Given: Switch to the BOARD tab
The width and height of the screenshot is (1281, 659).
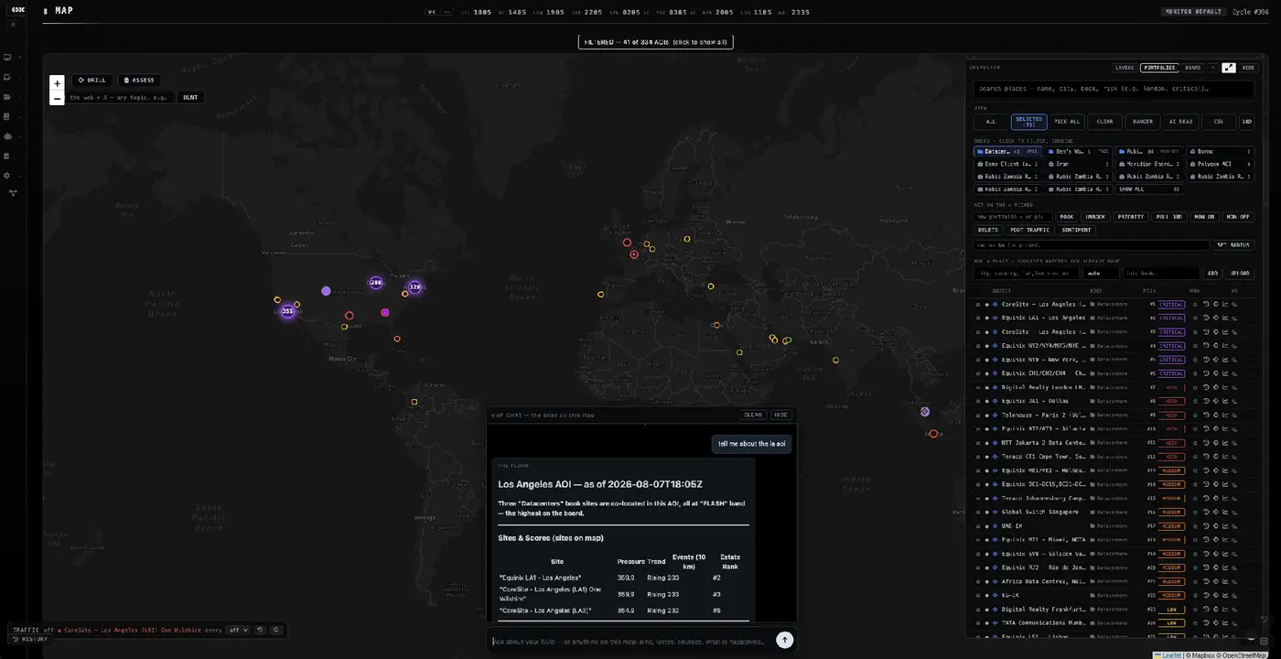Looking at the screenshot, I should coord(1193,68).
